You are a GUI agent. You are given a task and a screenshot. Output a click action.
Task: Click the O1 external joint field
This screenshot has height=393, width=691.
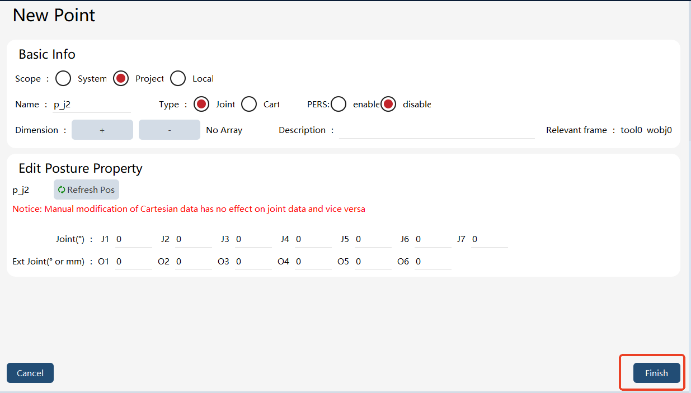[134, 262]
